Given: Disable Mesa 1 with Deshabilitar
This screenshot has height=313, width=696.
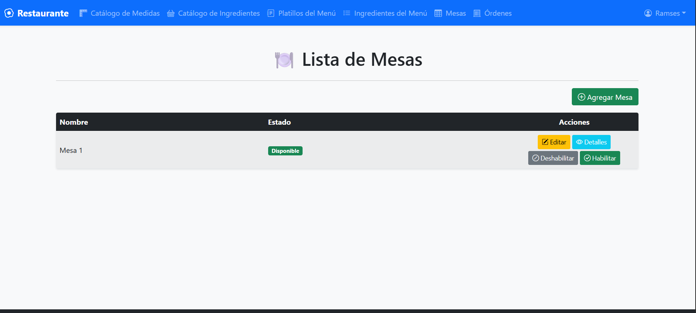Looking at the screenshot, I should pos(553,158).
